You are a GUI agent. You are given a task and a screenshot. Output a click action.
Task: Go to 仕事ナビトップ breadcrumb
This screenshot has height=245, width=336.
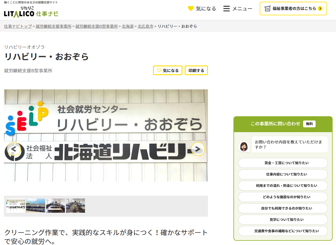[18, 26]
